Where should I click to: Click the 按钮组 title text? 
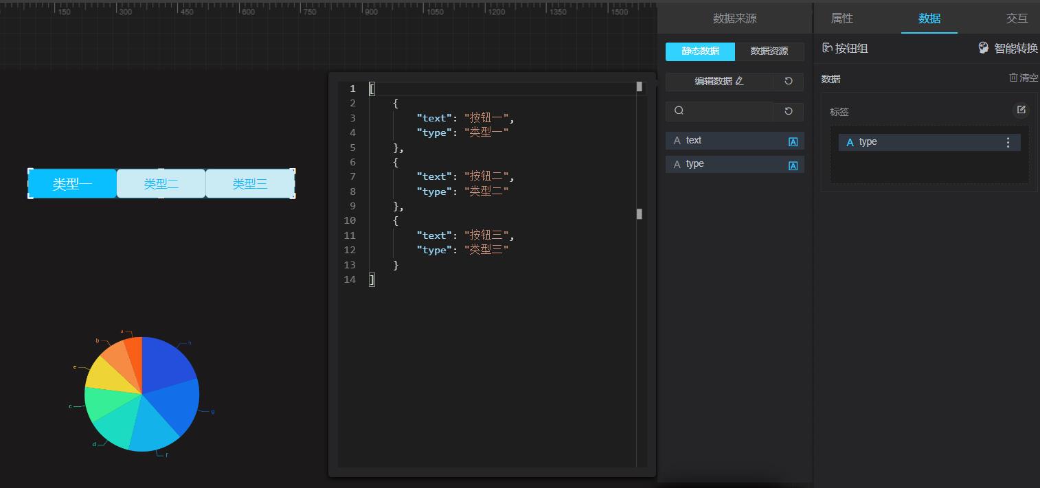[852, 48]
